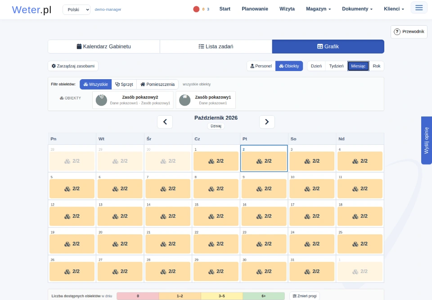
Task: Open the 2/2 availability on October 19
Action: tap(72, 244)
